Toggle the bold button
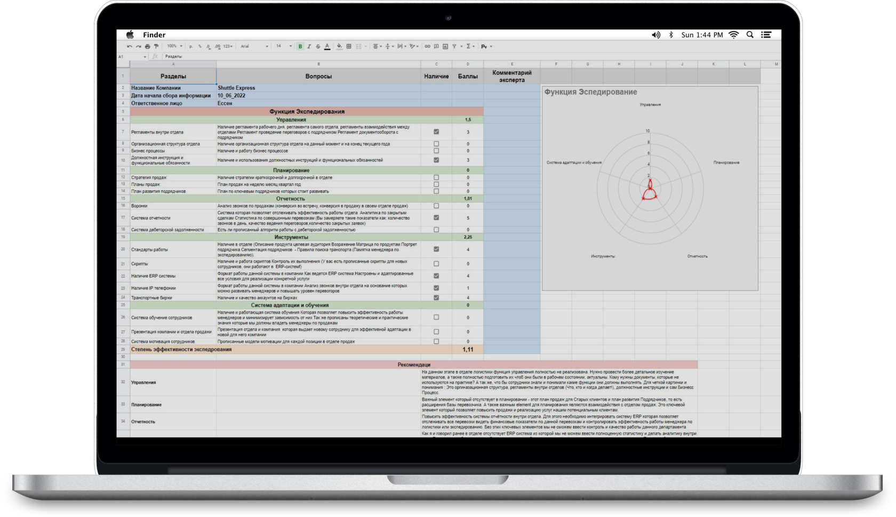This screenshot has width=896, height=517. 300,46
